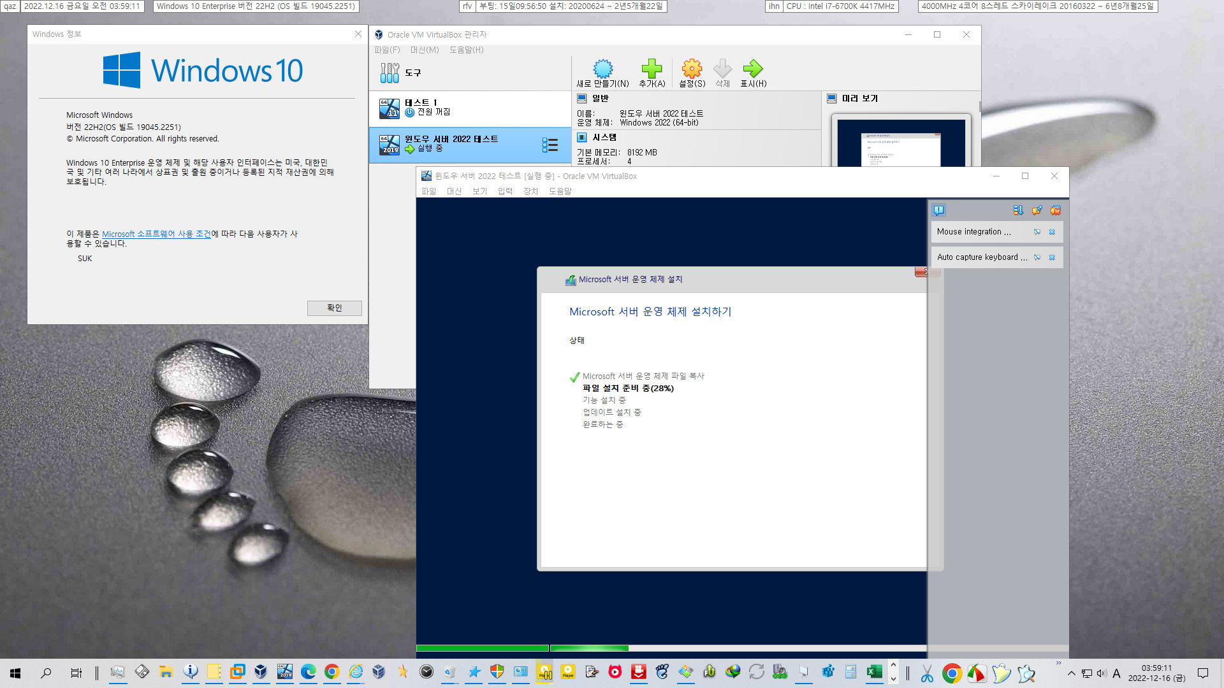The height and width of the screenshot is (688, 1224).
Task: Click the clock icon in the taskbar
Action: point(426,671)
